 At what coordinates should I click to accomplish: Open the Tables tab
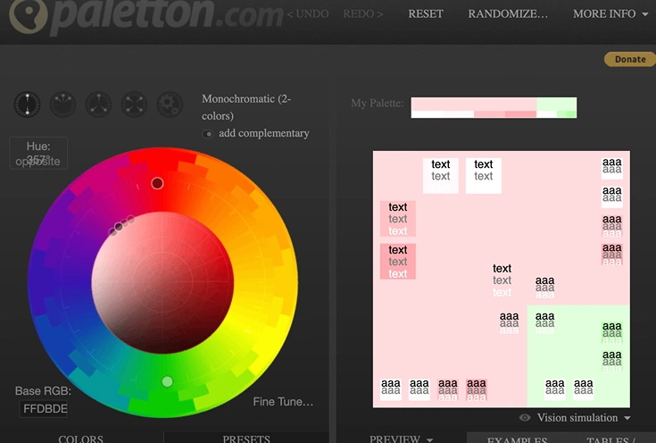click(610, 439)
